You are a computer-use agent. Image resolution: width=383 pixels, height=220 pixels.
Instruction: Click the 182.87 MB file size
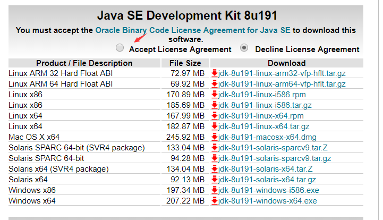pos(185,126)
